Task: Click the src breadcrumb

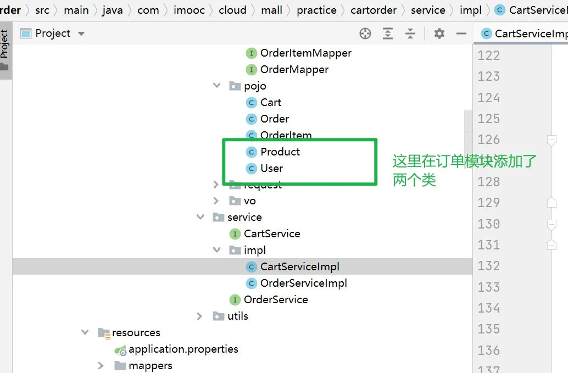Action: [x=42, y=10]
